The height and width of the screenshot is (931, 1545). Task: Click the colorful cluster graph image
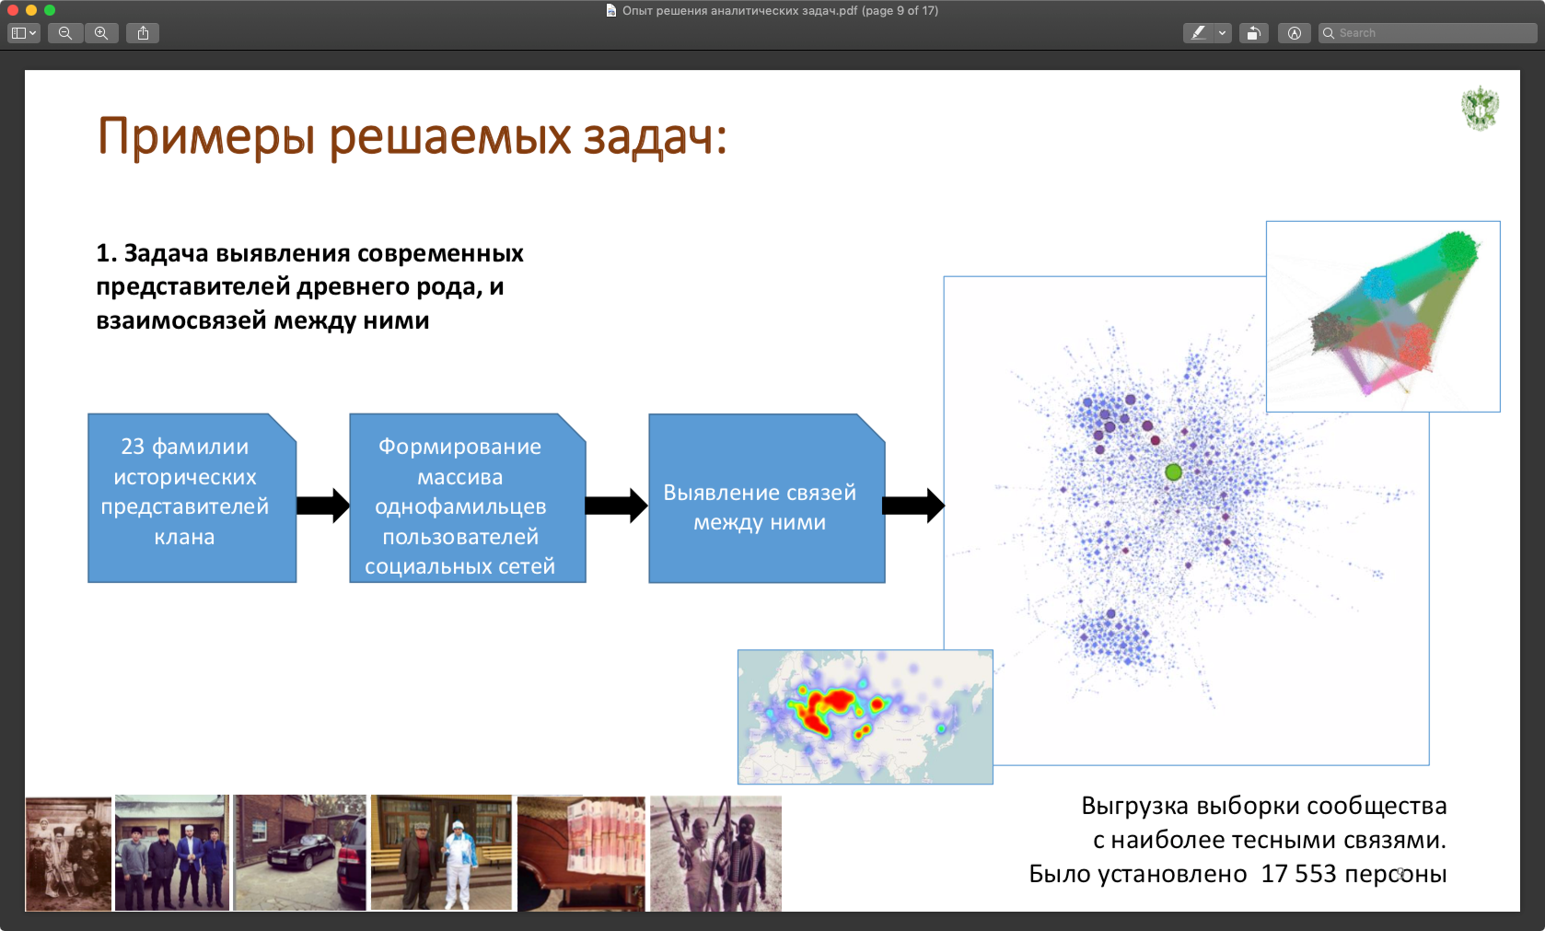click(1382, 316)
